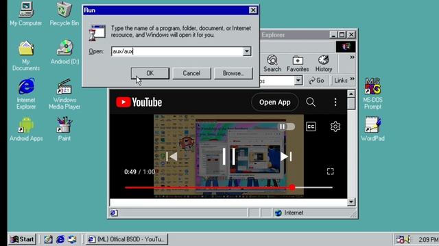The image size is (439, 246).
Task: Select the My Documents folder icon
Action: click(x=26, y=55)
